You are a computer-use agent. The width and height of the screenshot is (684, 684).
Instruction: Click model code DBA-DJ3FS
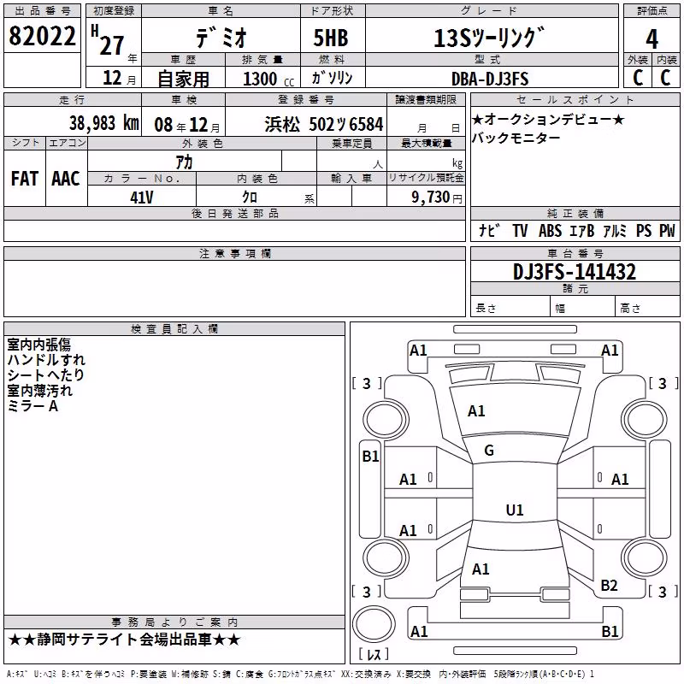(x=490, y=79)
